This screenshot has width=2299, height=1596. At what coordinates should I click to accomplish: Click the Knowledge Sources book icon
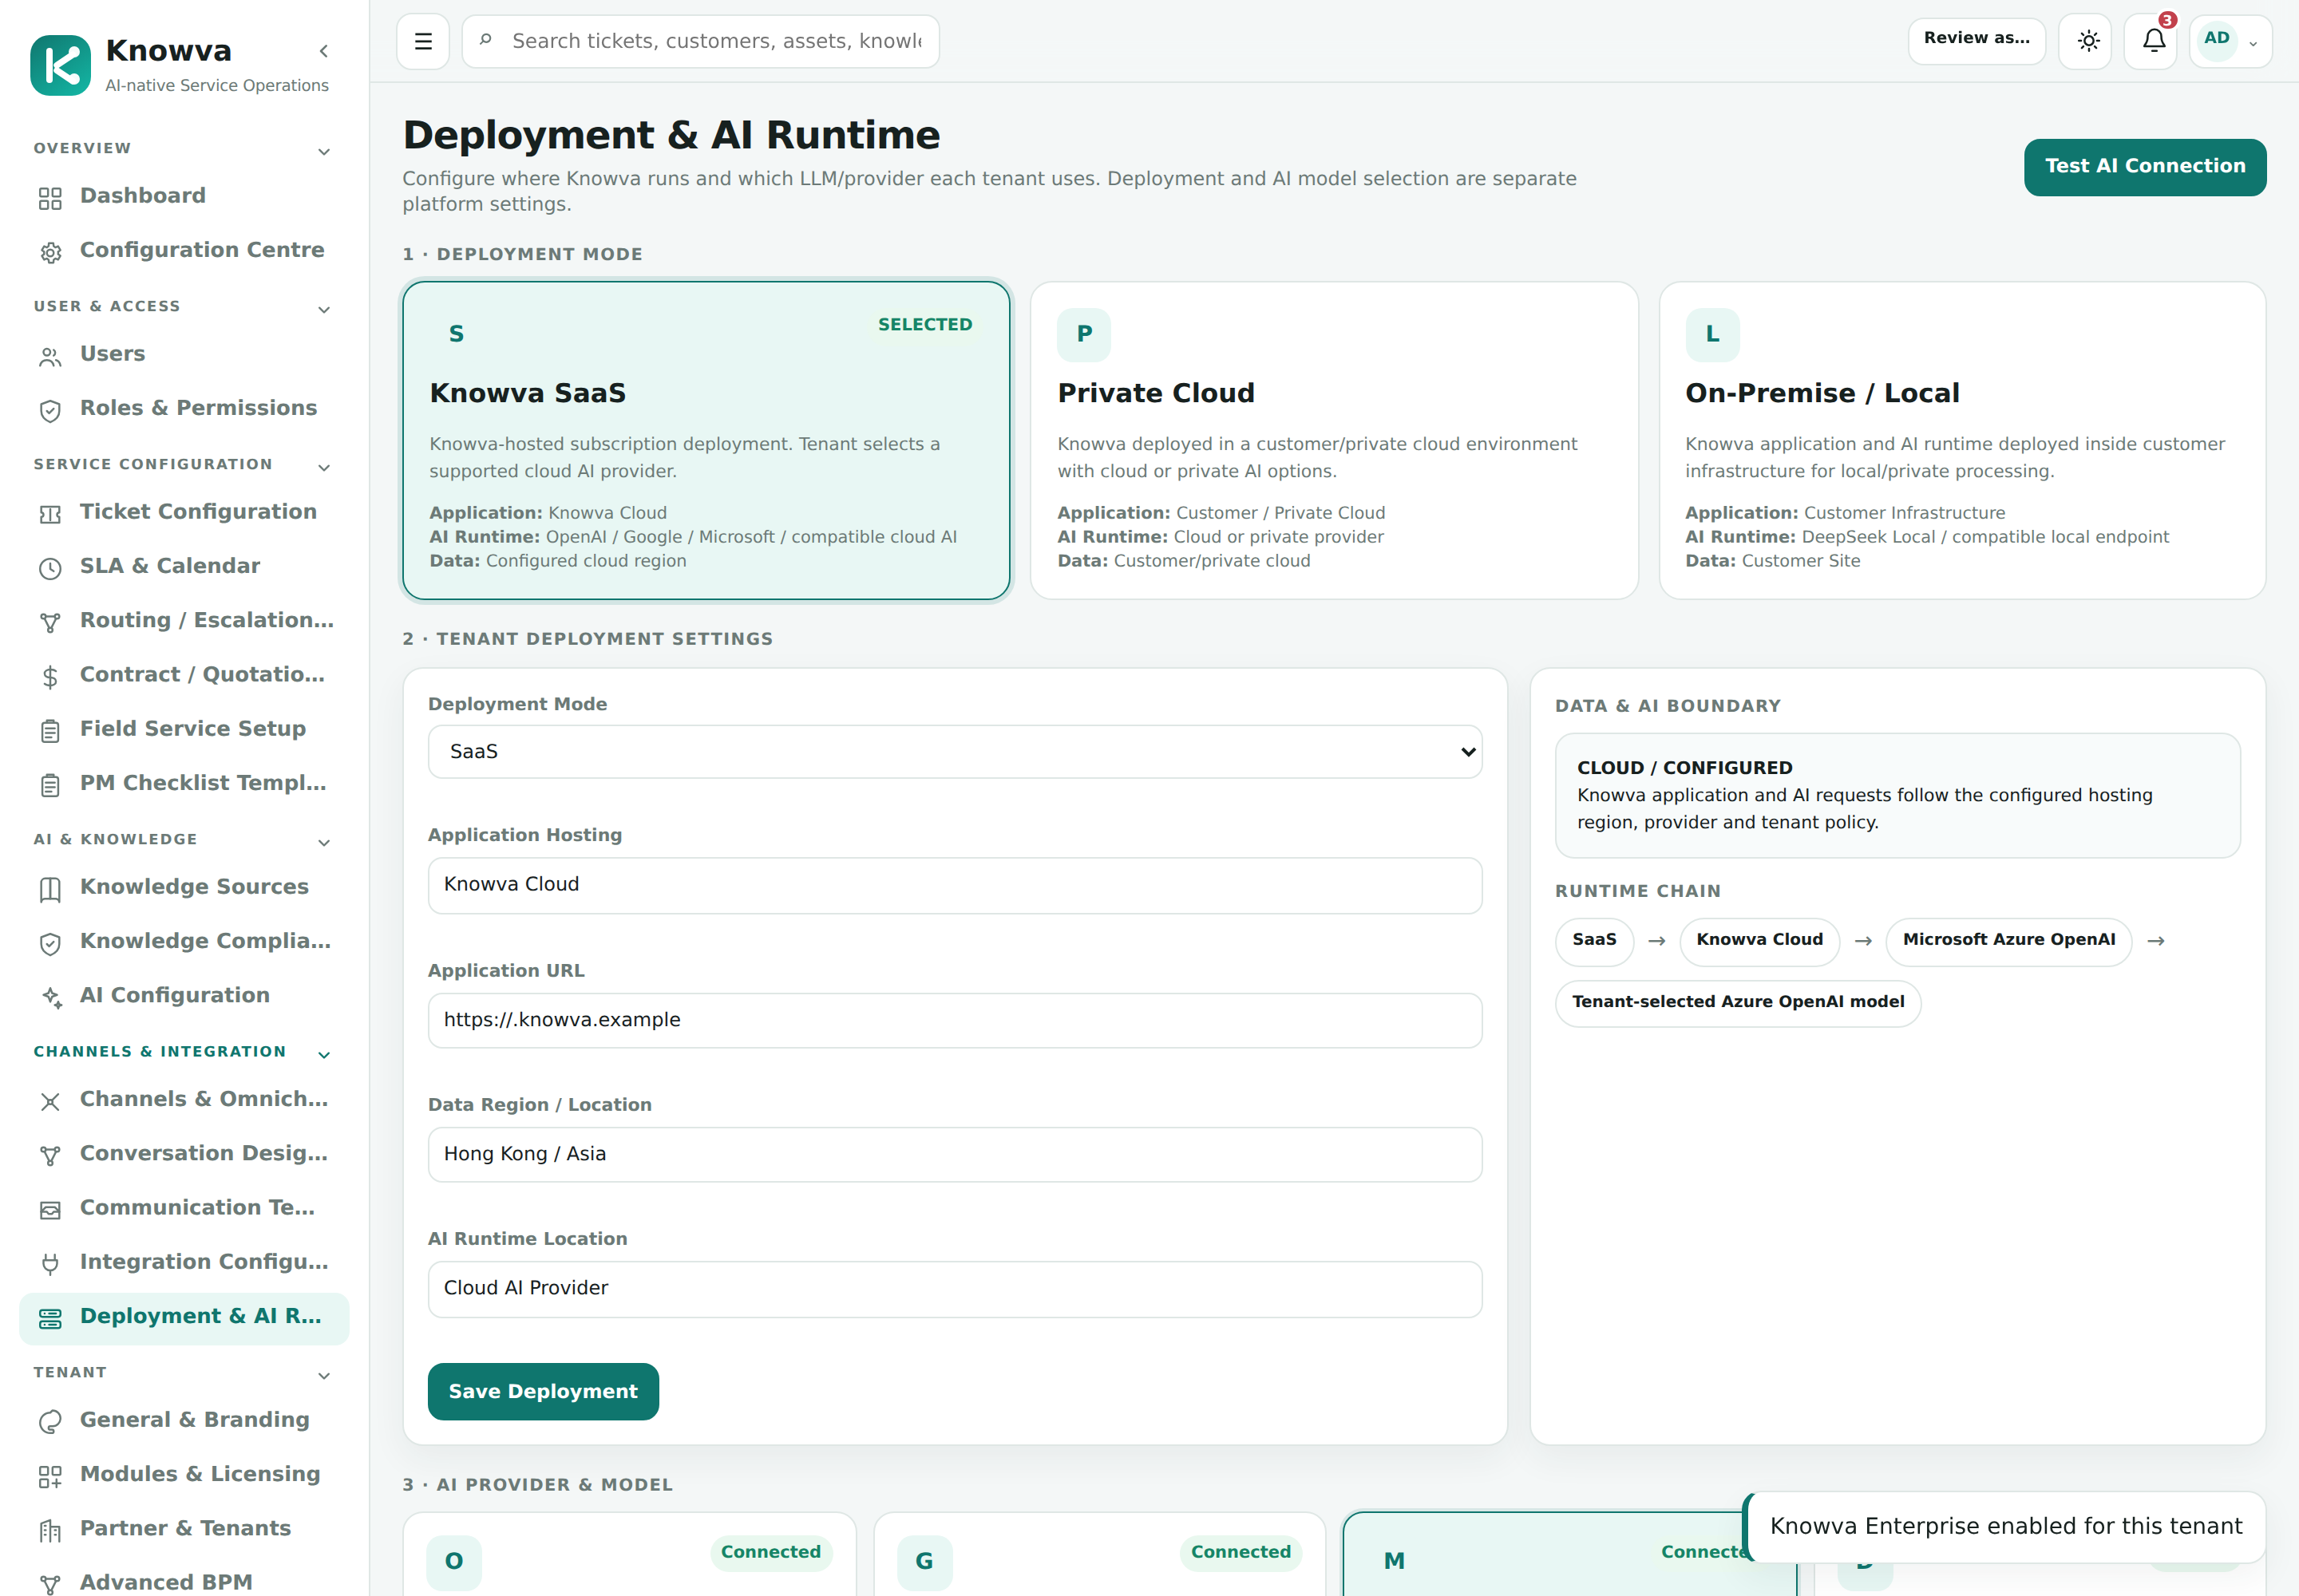tap(50, 889)
